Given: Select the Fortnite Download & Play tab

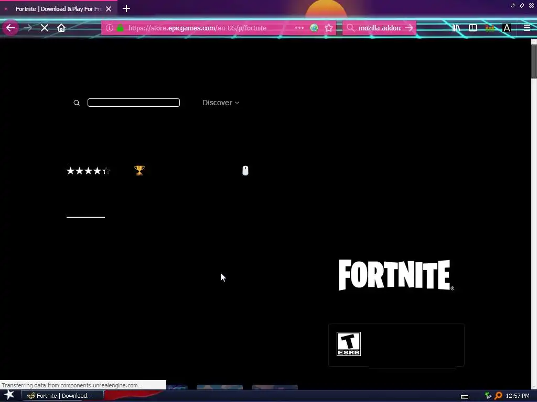Looking at the screenshot, I should (x=59, y=9).
